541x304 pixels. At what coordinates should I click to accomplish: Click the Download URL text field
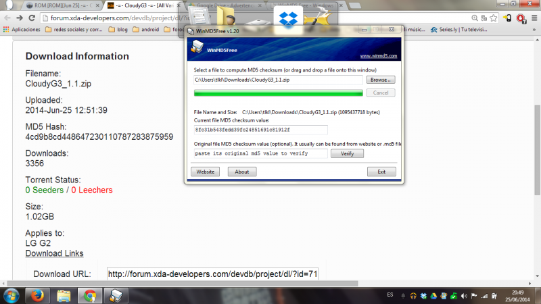[x=213, y=274]
